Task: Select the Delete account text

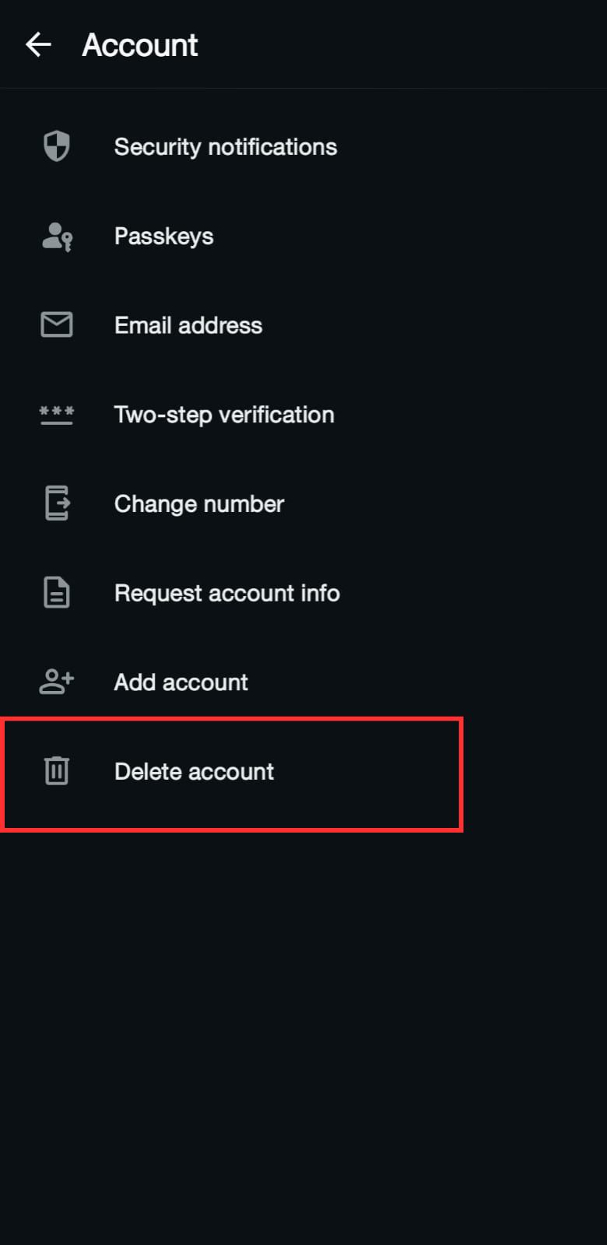Action: (x=194, y=771)
